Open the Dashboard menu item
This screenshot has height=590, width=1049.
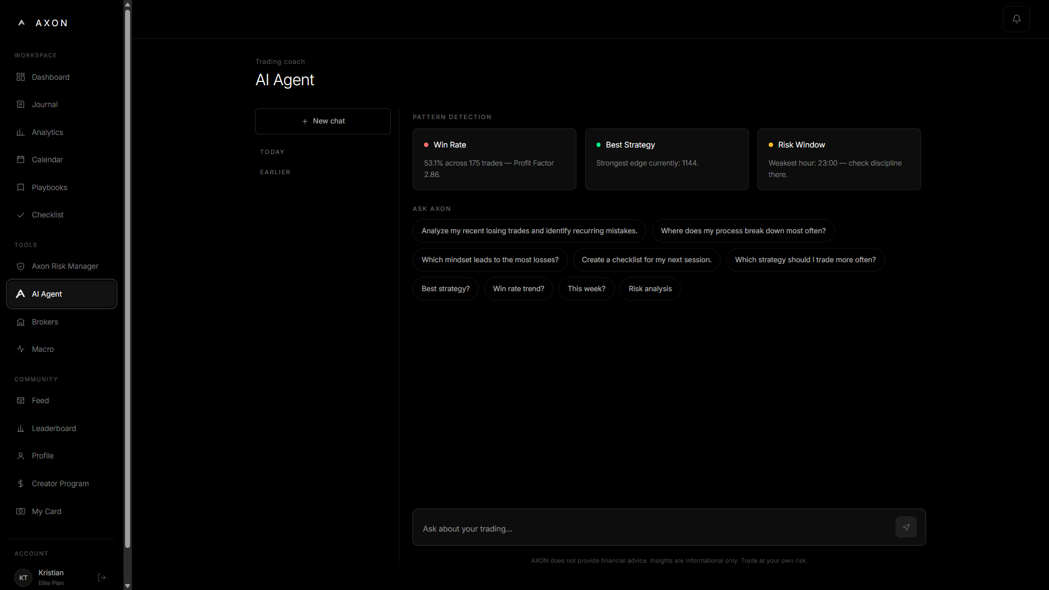coord(62,77)
